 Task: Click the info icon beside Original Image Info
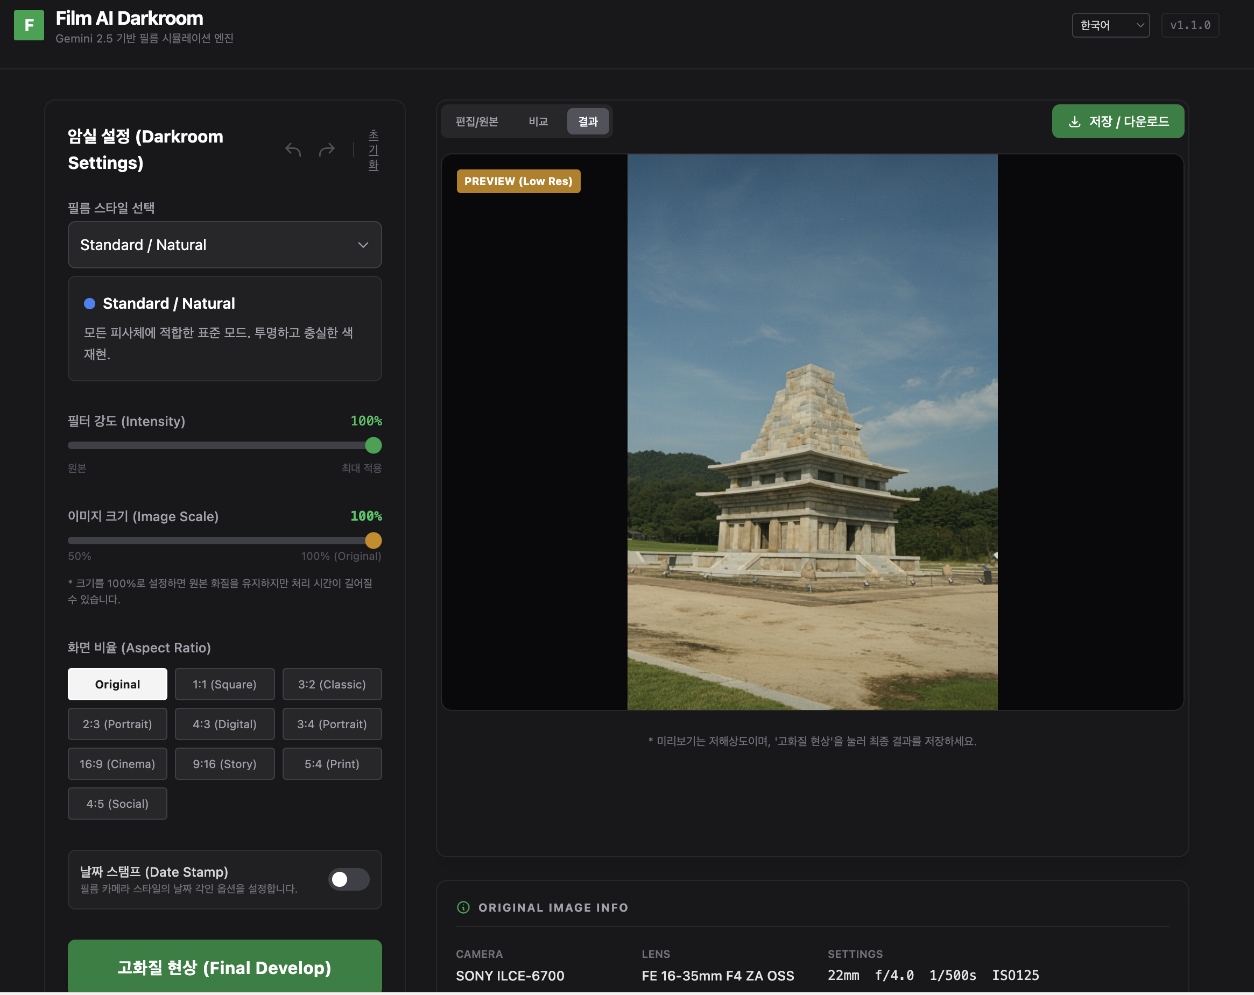[x=463, y=907]
